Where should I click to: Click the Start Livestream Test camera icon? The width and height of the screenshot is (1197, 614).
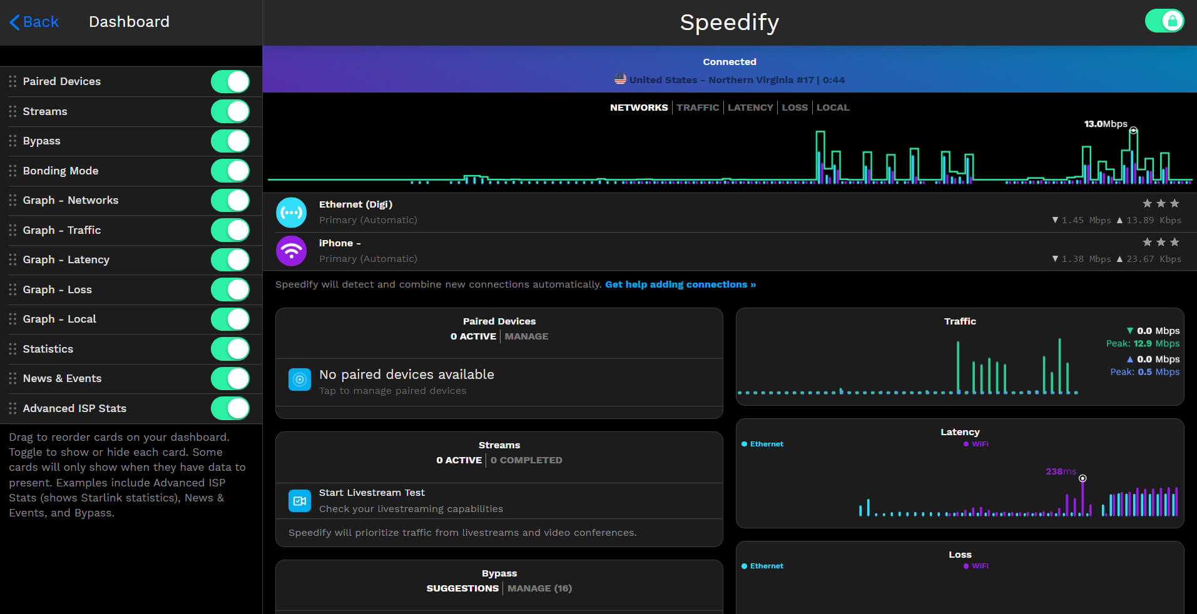pyautogui.click(x=299, y=501)
